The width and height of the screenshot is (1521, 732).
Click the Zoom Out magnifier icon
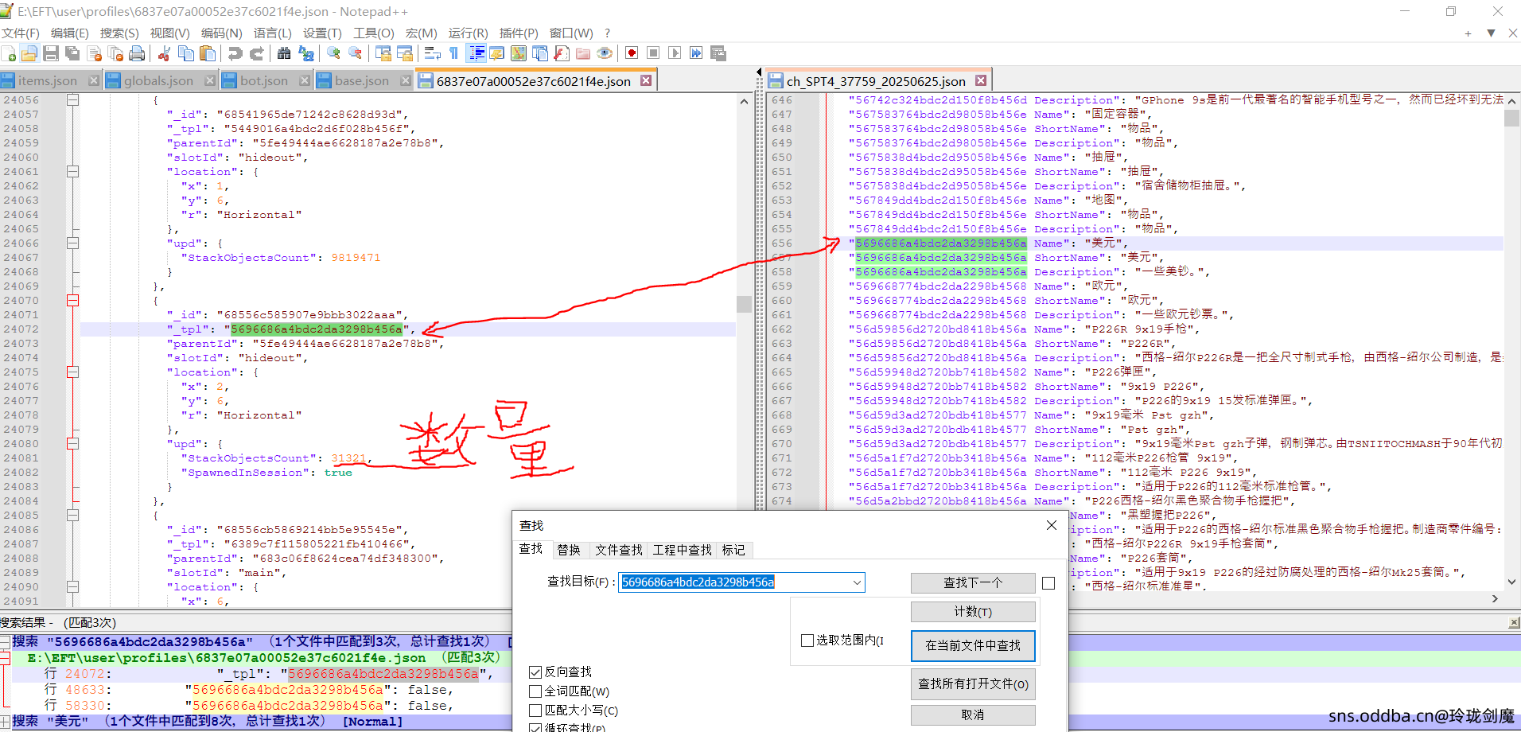click(355, 53)
